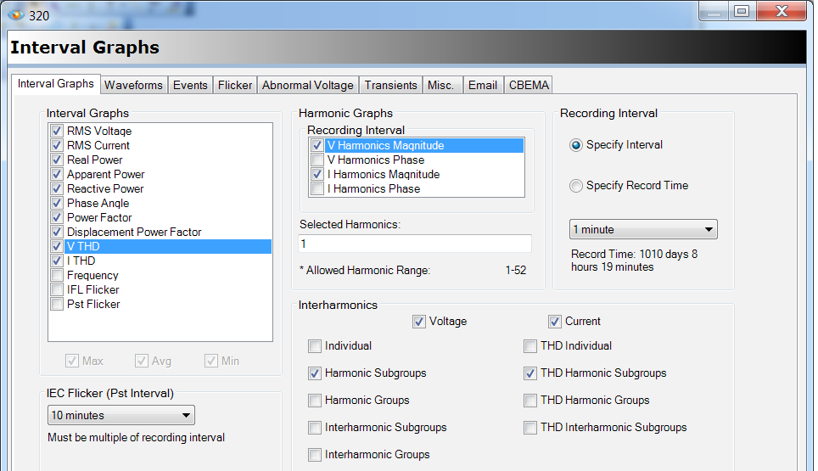Viewport: 818px width, 471px height.
Task: Toggle the Interharmonics Voltage checkbox
Action: 418,322
